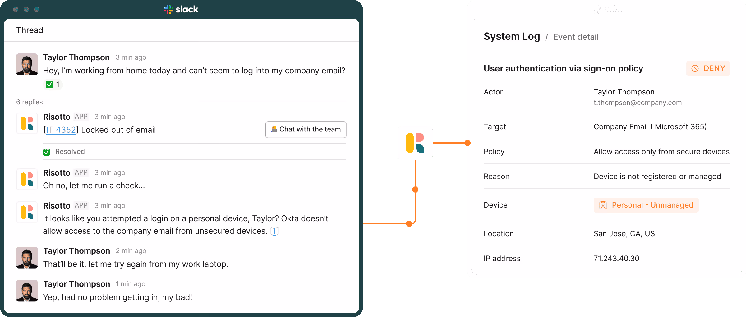Image resolution: width=746 pixels, height=317 pixels.
Task: Click the Risotto app icon beside Locked out of email
Action: click(x=27, y=123)
